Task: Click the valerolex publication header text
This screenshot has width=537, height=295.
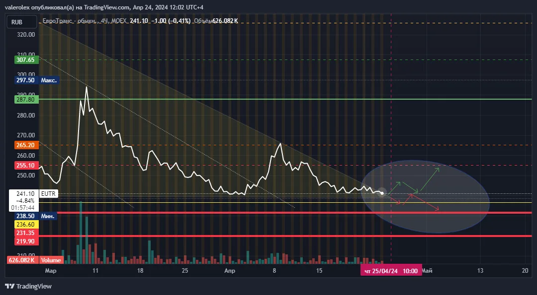Action: pos(104,7)
